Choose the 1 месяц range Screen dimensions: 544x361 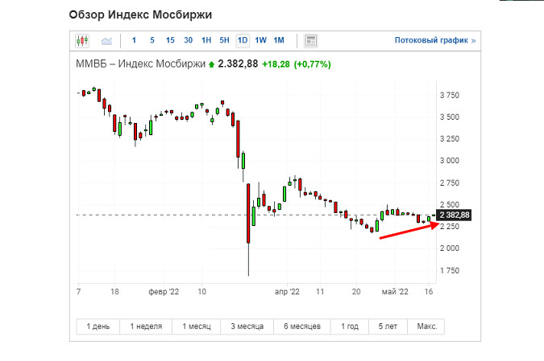[197, 326]
